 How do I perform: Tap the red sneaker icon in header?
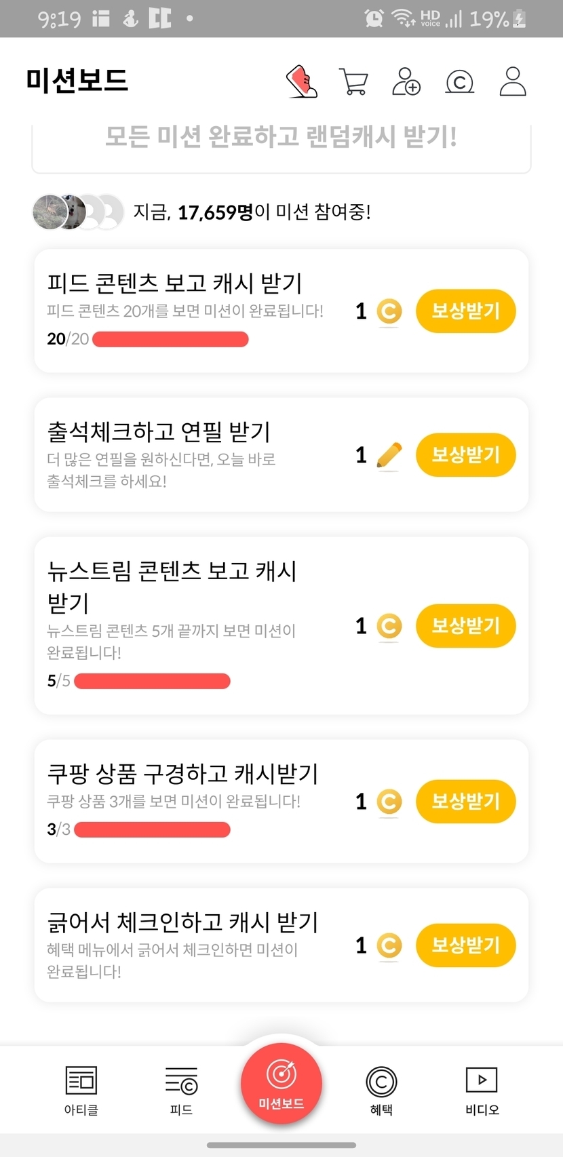point(303,81)
